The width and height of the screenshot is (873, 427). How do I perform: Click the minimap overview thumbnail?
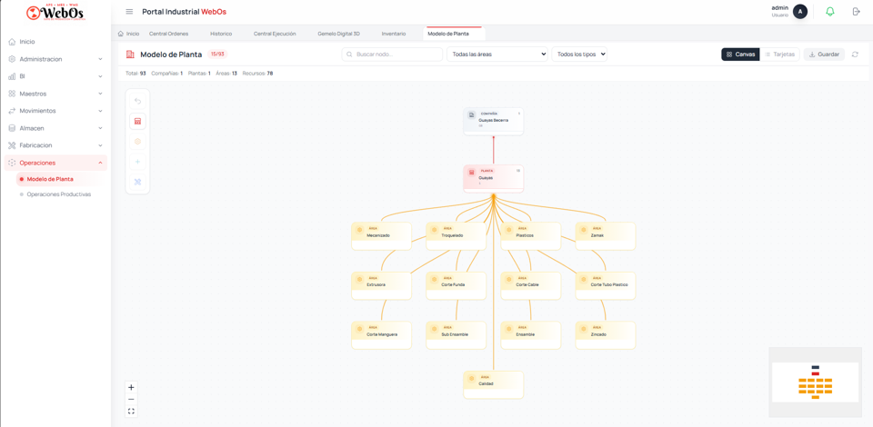tap(815, 382)
